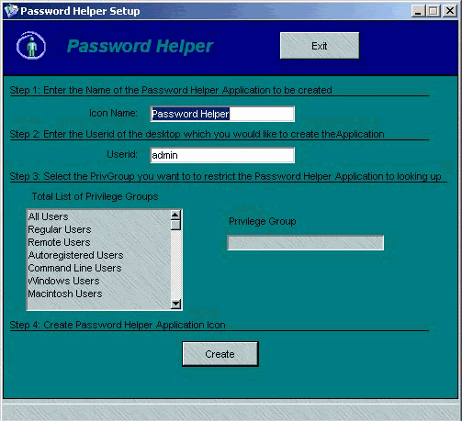Maximize the Password Helper Setup window
The width and height of the screenshot is (462, 421).
434,11
